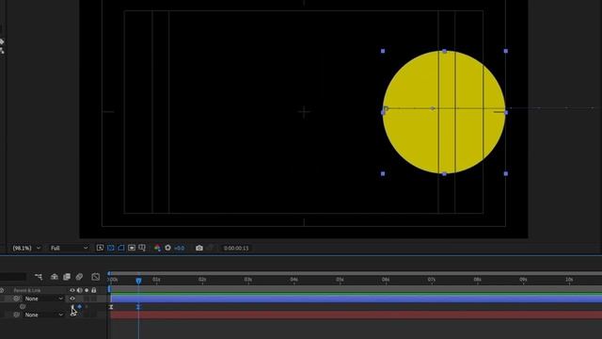
Task: Click the work area start handle
Action: (x=109, y=289)
